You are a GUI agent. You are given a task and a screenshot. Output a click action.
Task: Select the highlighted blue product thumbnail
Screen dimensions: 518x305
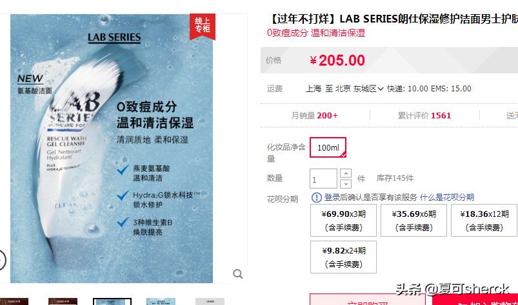click(x=112, y=301)
